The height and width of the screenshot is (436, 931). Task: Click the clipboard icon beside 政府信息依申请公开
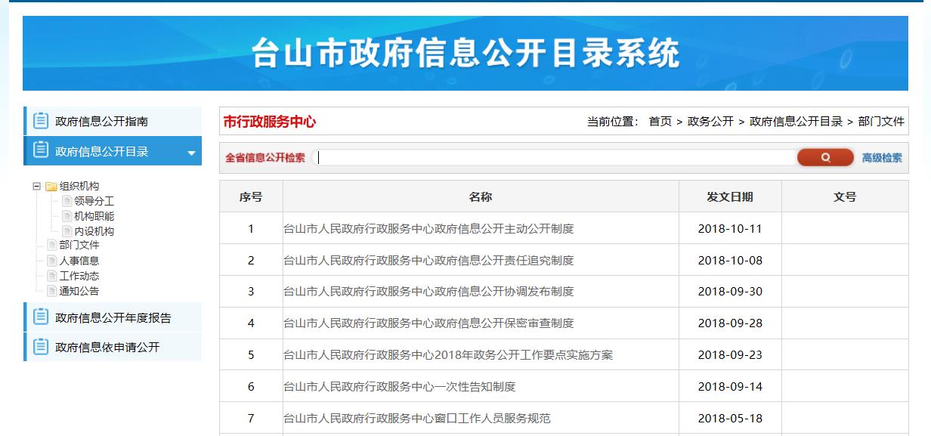(40, 347)
